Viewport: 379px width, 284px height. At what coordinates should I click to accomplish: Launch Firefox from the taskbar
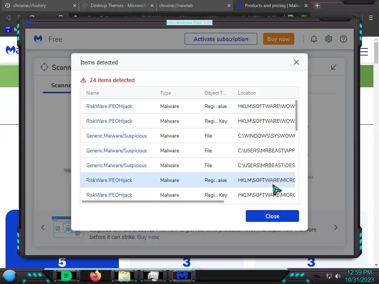click(95, 276)
